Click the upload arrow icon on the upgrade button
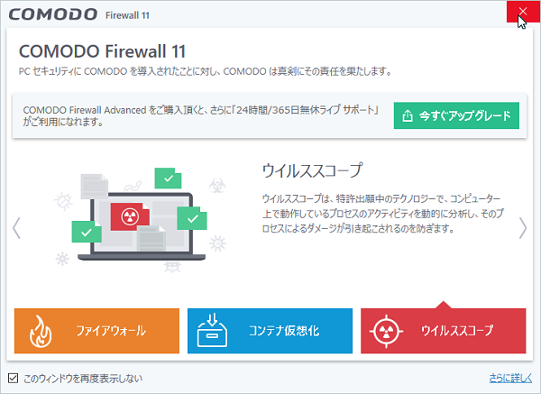The image size is (541, 394). [408, 116]
